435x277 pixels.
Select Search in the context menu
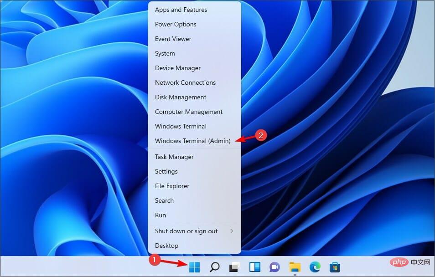195,200
